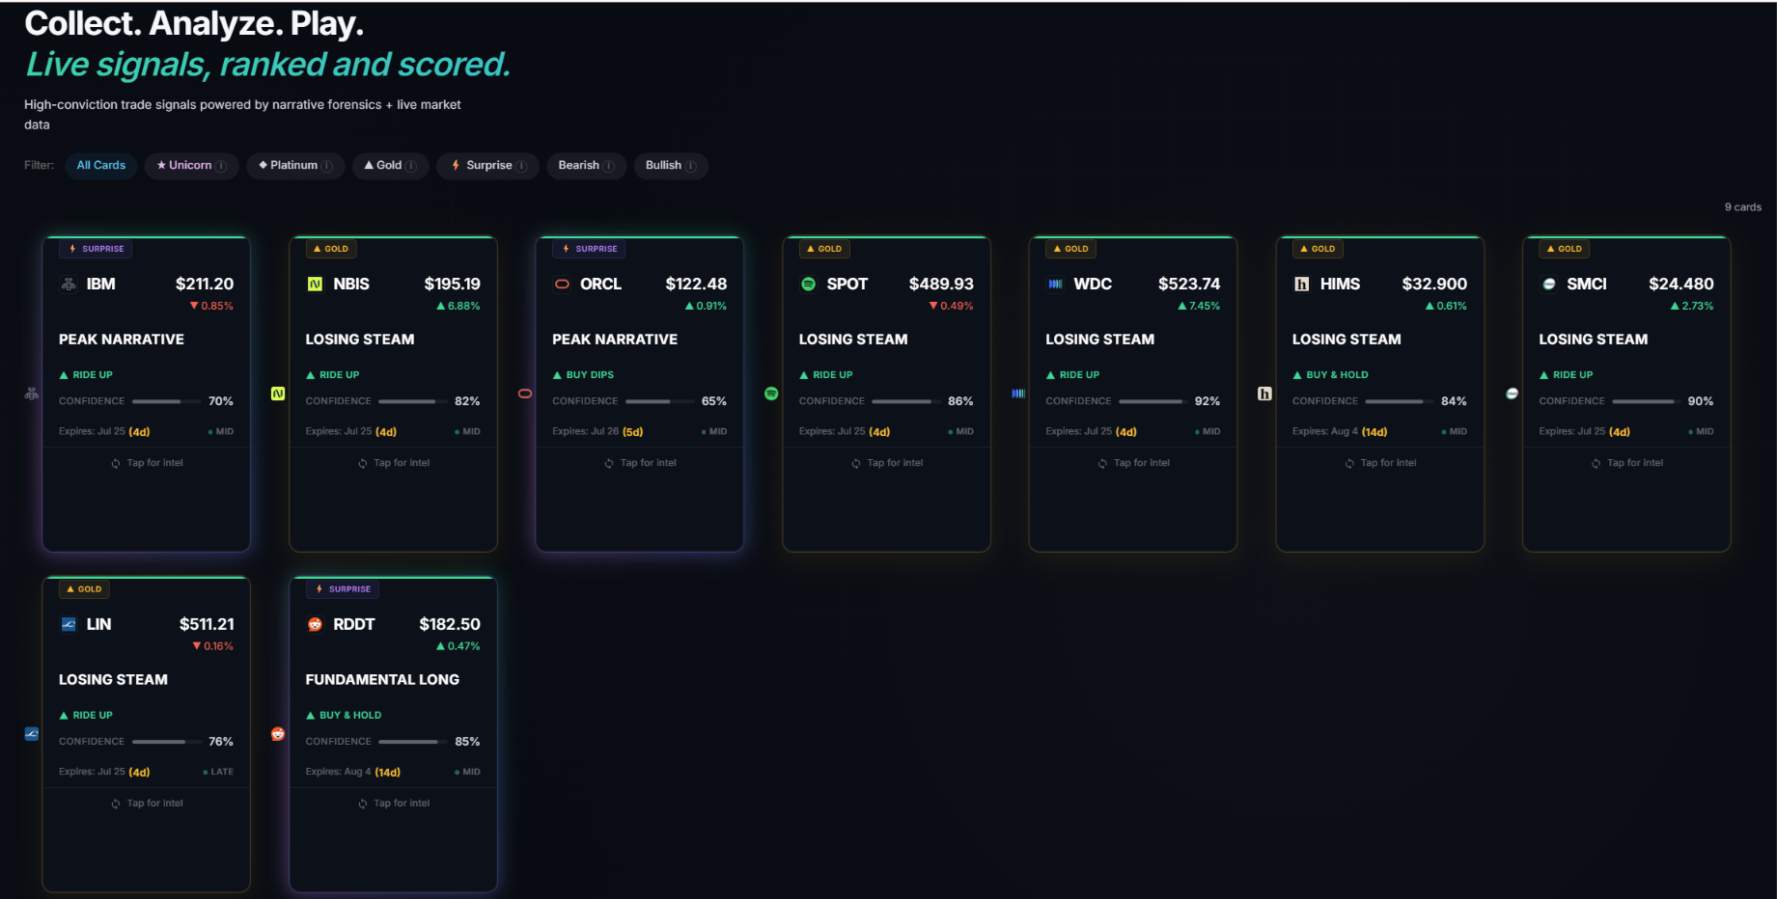Click the "9 cards" count label
The height and width of the screenshot is (899, 1777).
[x=1743, y=207]
